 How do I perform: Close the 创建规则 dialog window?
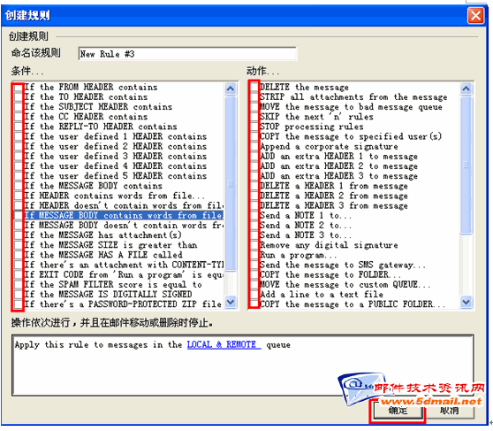click(x=475, y=15)
